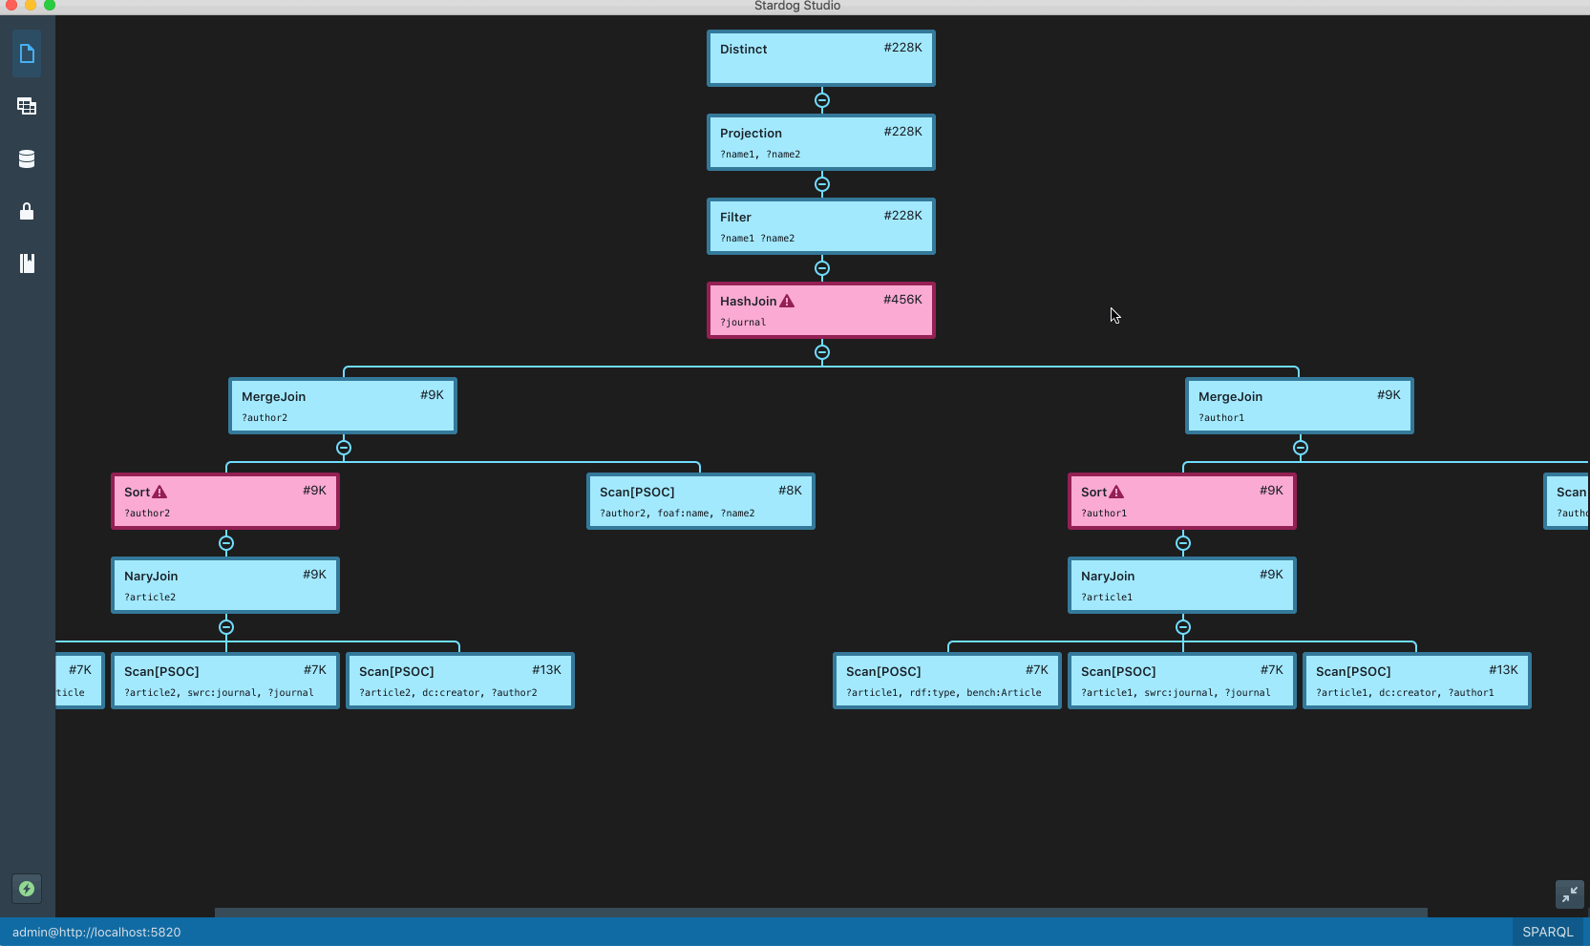Click the green connection status icon bottom left

[x=27, y=889]
